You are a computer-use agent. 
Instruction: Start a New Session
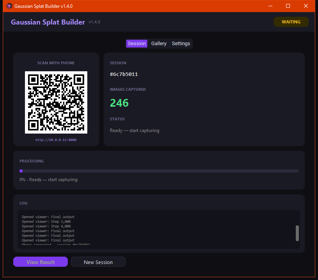(x=98, y=262)
